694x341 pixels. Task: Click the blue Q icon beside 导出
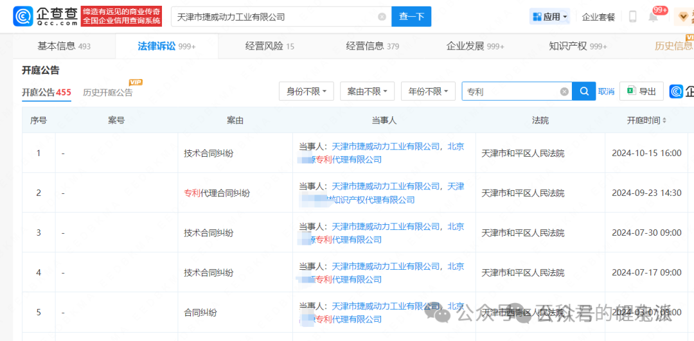click(676, 91)
